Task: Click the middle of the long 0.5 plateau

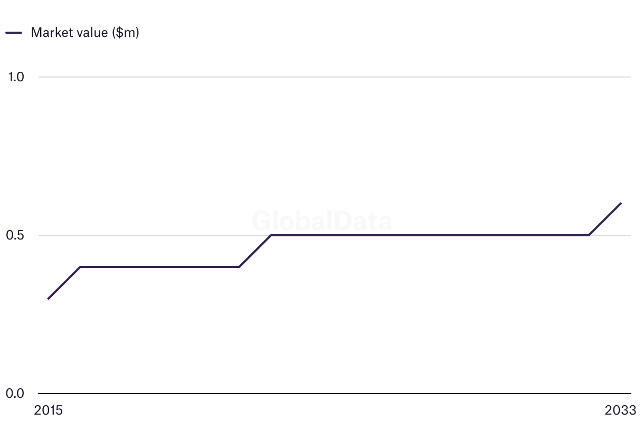Action: tap(430, 235)
